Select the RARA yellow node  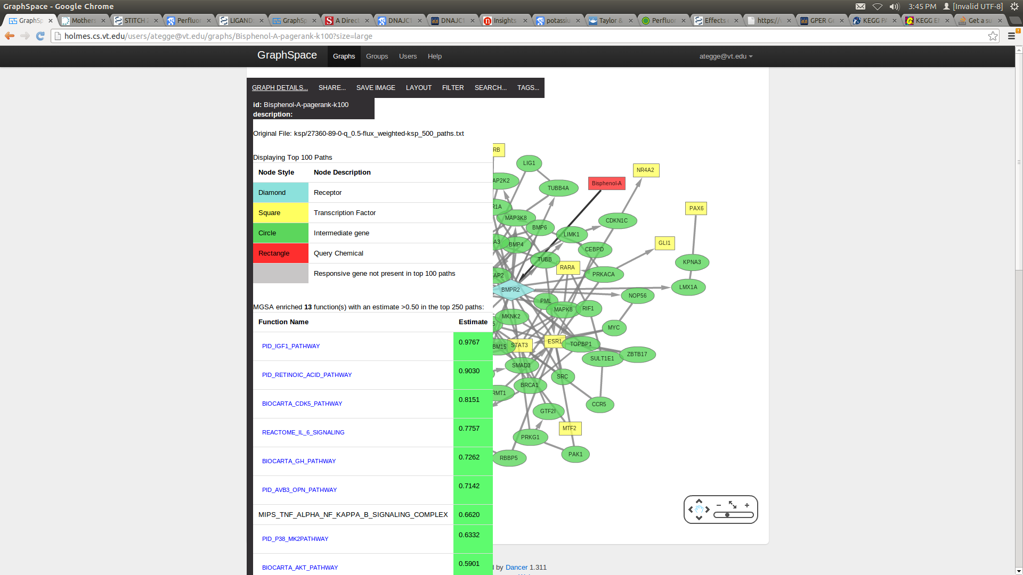point(567,268)
